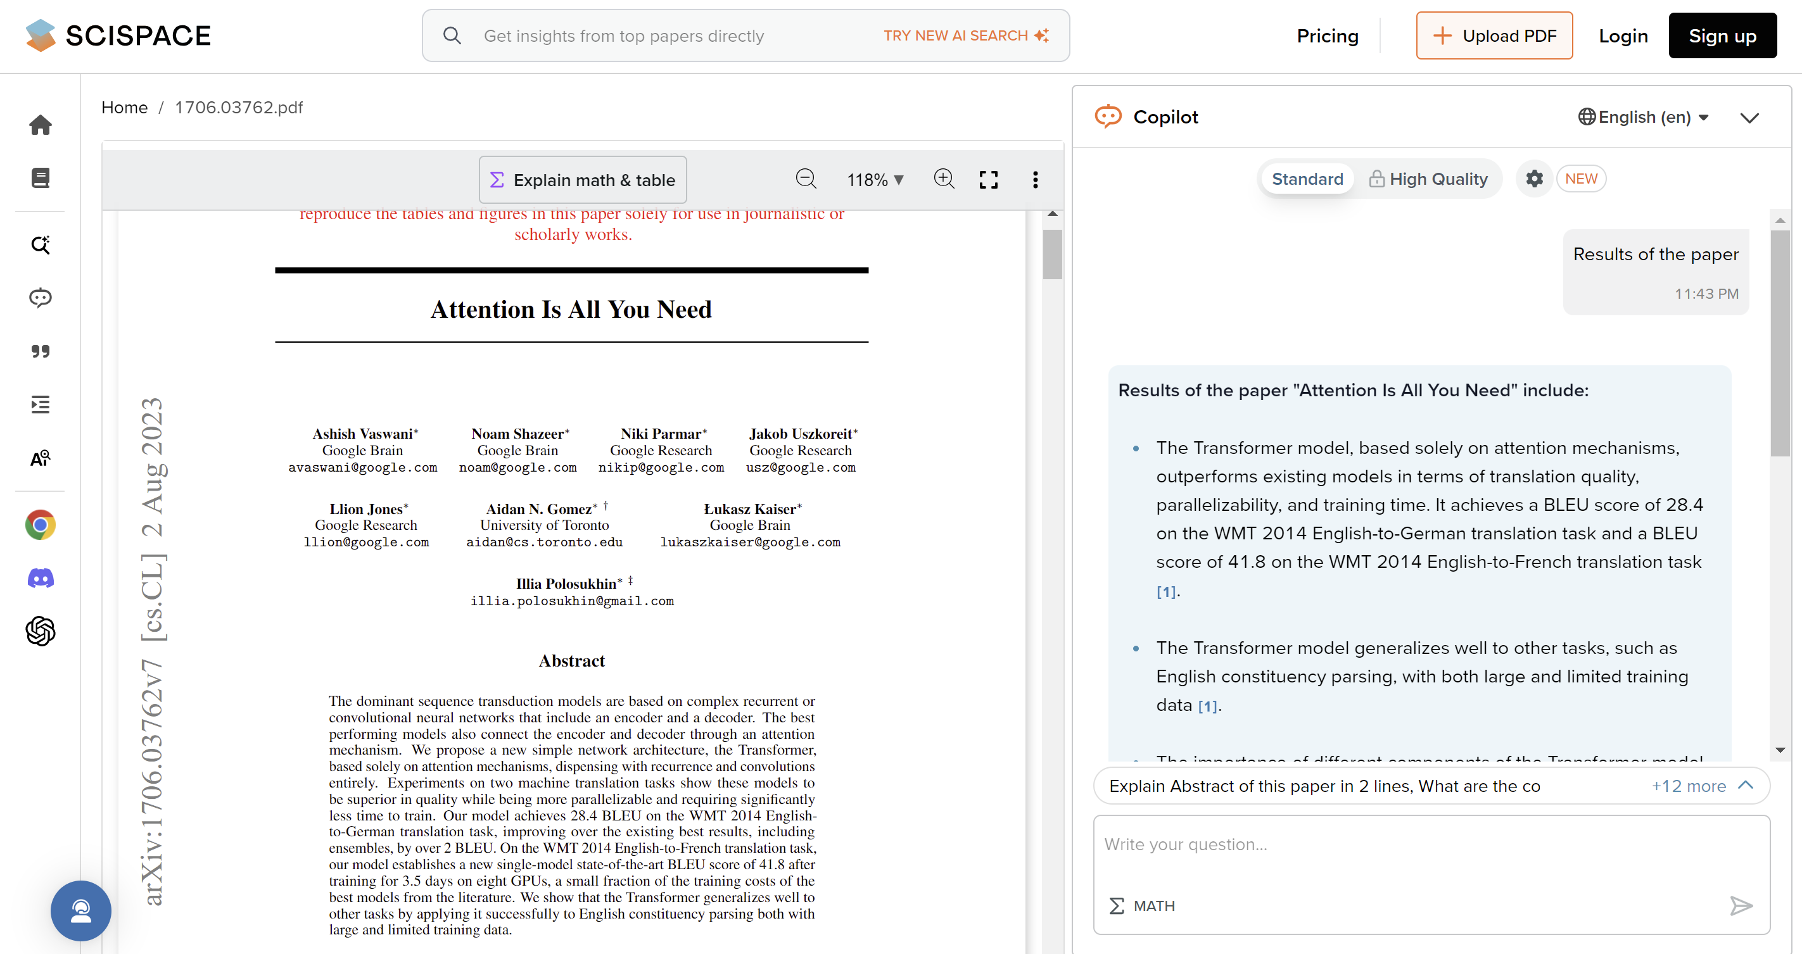Zoom in on the PDF viewer
1802x954 pixels.
pos(944,179)
